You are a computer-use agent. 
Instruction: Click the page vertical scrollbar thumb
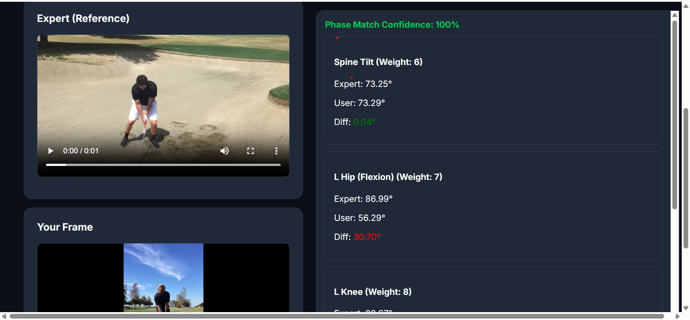pos(686,178)
